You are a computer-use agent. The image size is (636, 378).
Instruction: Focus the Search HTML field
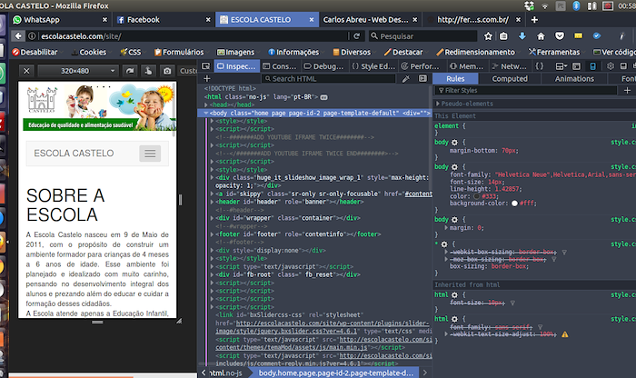click(329, 79)
